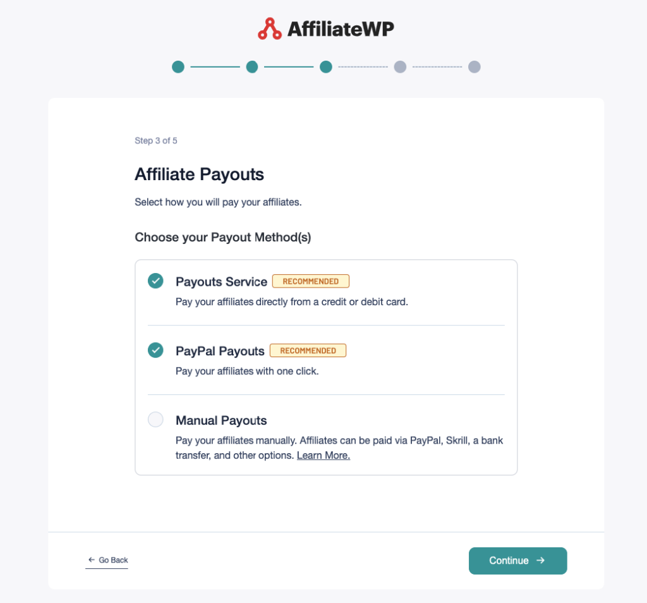The width and height of the screenshot is (647, 603).
Task: Uncheck the Payouts Service checkbox
Action: (x=155, y=281)
